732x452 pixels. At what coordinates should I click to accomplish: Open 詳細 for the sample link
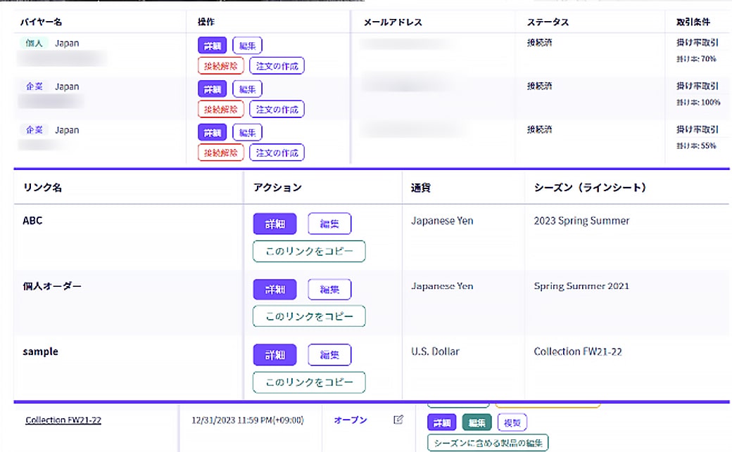pyautogui.click(x=275, y=355)
